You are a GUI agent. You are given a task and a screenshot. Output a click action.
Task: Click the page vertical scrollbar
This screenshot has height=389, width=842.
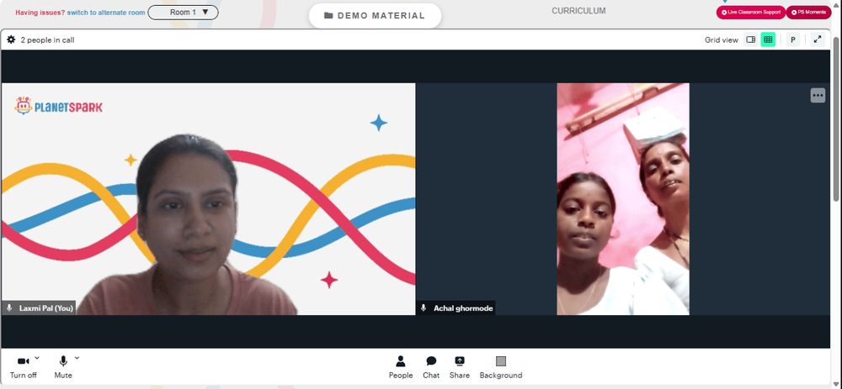point(837,118)
